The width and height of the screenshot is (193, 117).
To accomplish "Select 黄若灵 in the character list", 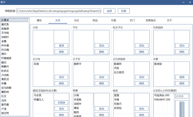I will click(x=5, y=79).
